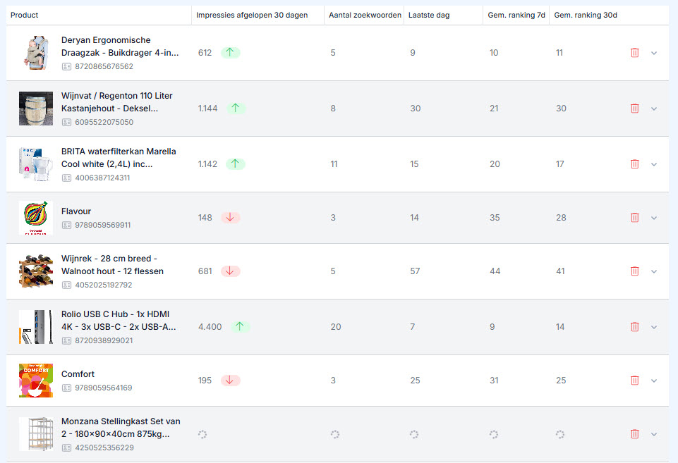Expand the Wijnvat Regenton row details
Screen dimensions: 678x463
[654, 109]
